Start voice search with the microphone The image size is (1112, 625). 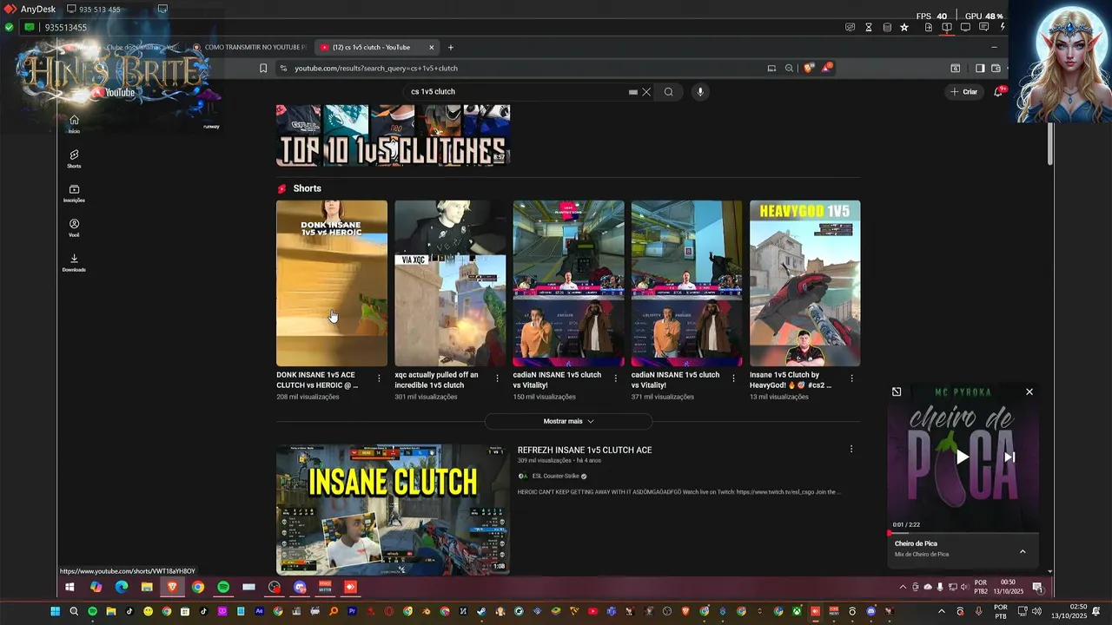coord(700,92)
